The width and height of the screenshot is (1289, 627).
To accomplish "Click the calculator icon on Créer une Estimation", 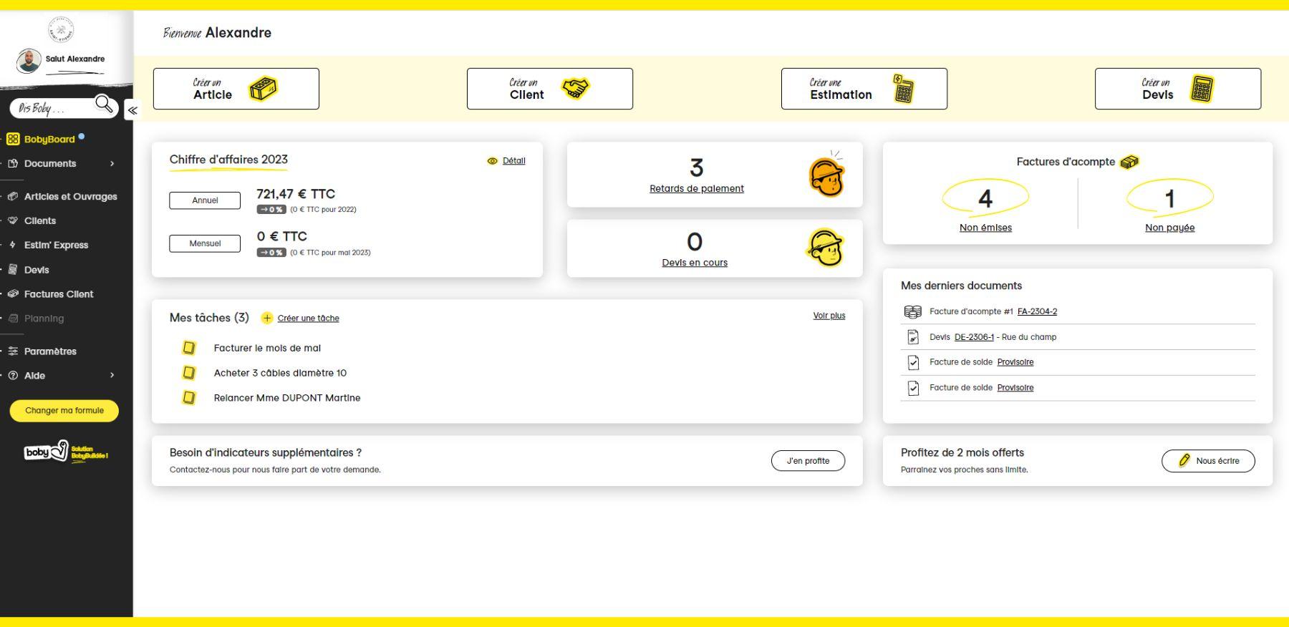I will (903, 89).
